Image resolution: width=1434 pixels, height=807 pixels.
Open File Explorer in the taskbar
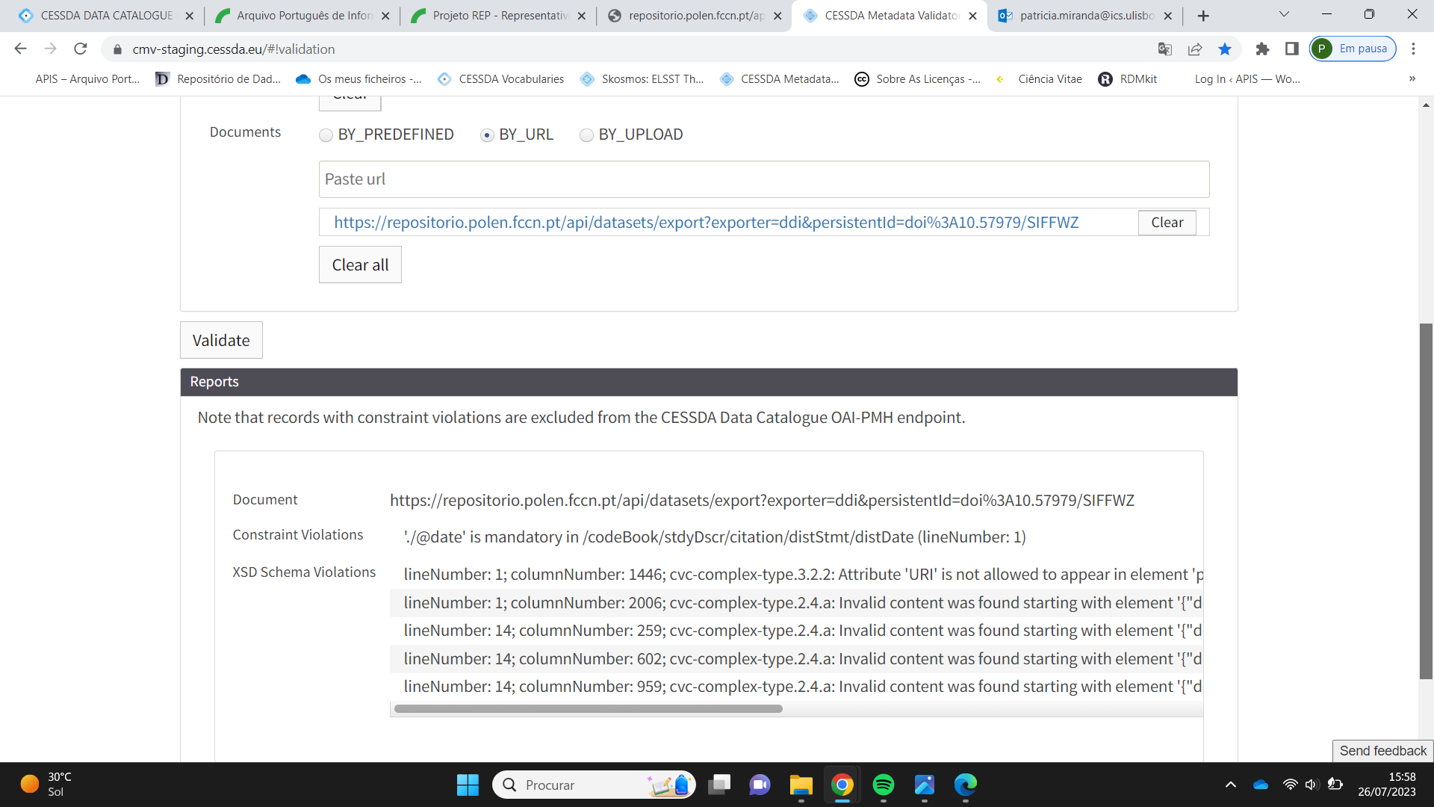tap(801, 785)
